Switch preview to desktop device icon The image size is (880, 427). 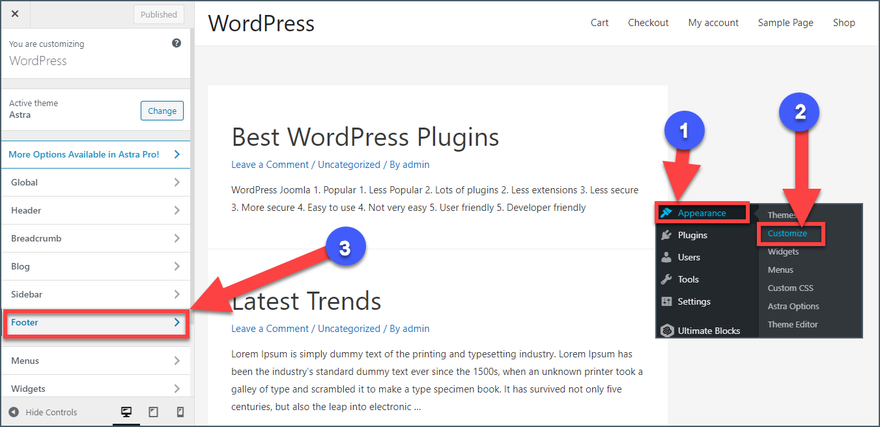(x=126, y=412)
